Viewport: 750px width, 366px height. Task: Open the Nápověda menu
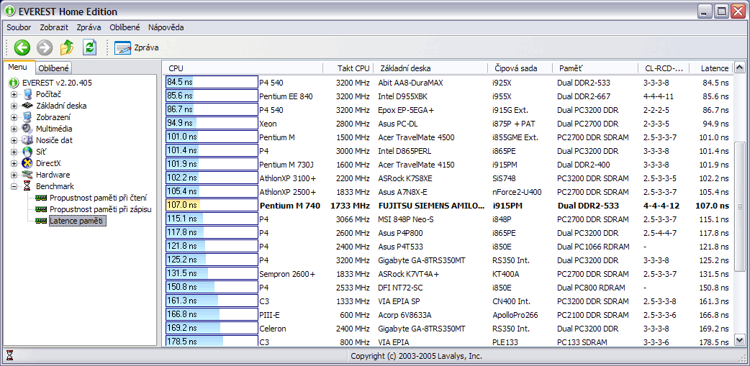[x=166, y=27]
